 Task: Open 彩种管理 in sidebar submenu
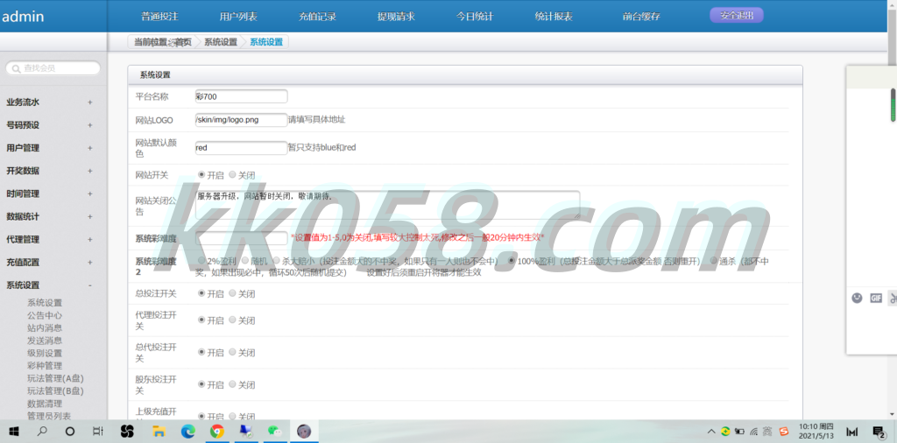click(x=45, y=366)
